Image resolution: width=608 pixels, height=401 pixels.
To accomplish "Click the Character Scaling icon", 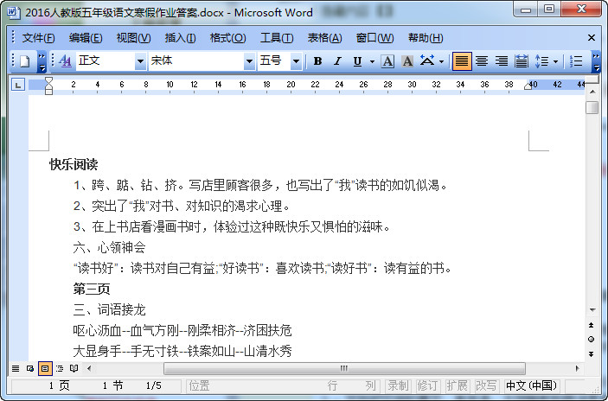I will coord(427,61).
